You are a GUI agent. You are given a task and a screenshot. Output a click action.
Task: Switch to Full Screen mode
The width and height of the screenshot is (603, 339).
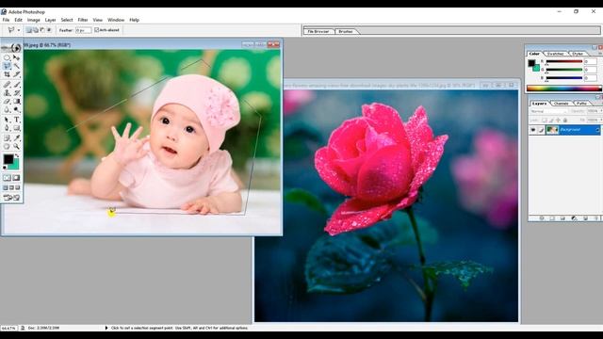pos(18,187)
